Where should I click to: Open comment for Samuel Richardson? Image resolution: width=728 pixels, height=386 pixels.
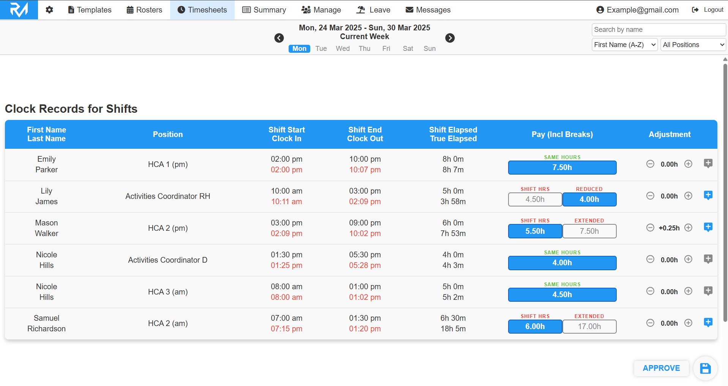tap(708, 323)
